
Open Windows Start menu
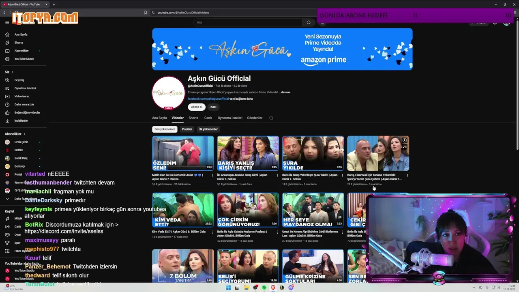(228, 288)
